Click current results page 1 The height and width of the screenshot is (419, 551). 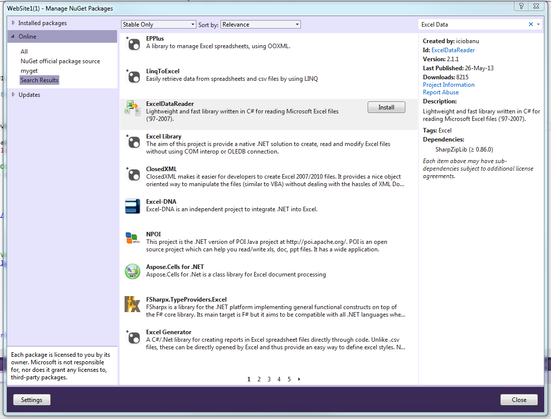(249, 379)
